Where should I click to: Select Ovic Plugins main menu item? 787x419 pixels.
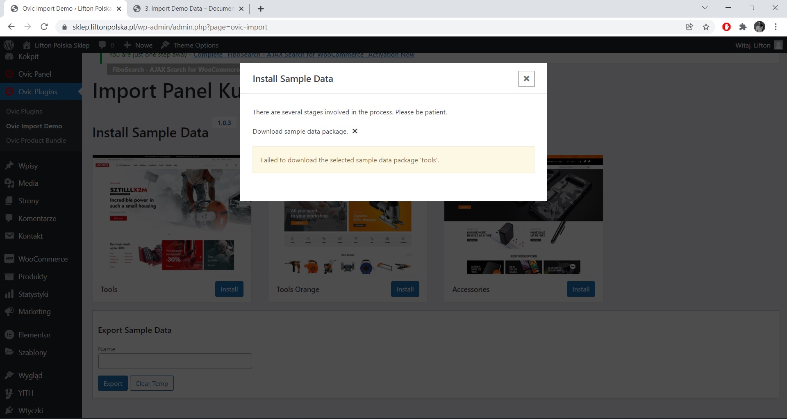click(41, 92)
